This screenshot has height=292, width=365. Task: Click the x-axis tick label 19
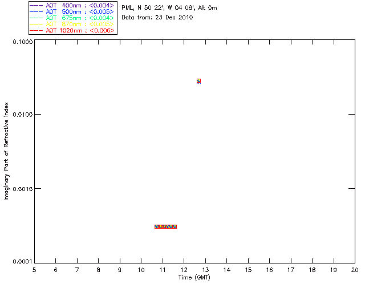click(x=334, y=270)
